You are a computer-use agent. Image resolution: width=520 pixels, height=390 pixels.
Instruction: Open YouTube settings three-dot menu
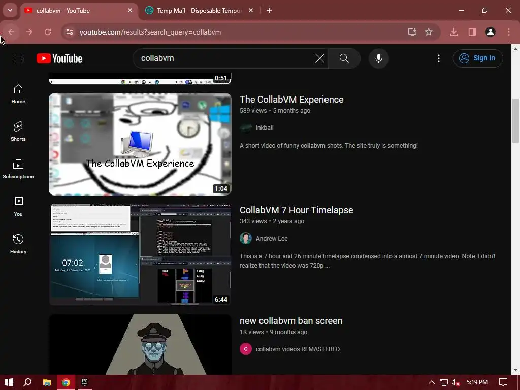pos(438,58)
